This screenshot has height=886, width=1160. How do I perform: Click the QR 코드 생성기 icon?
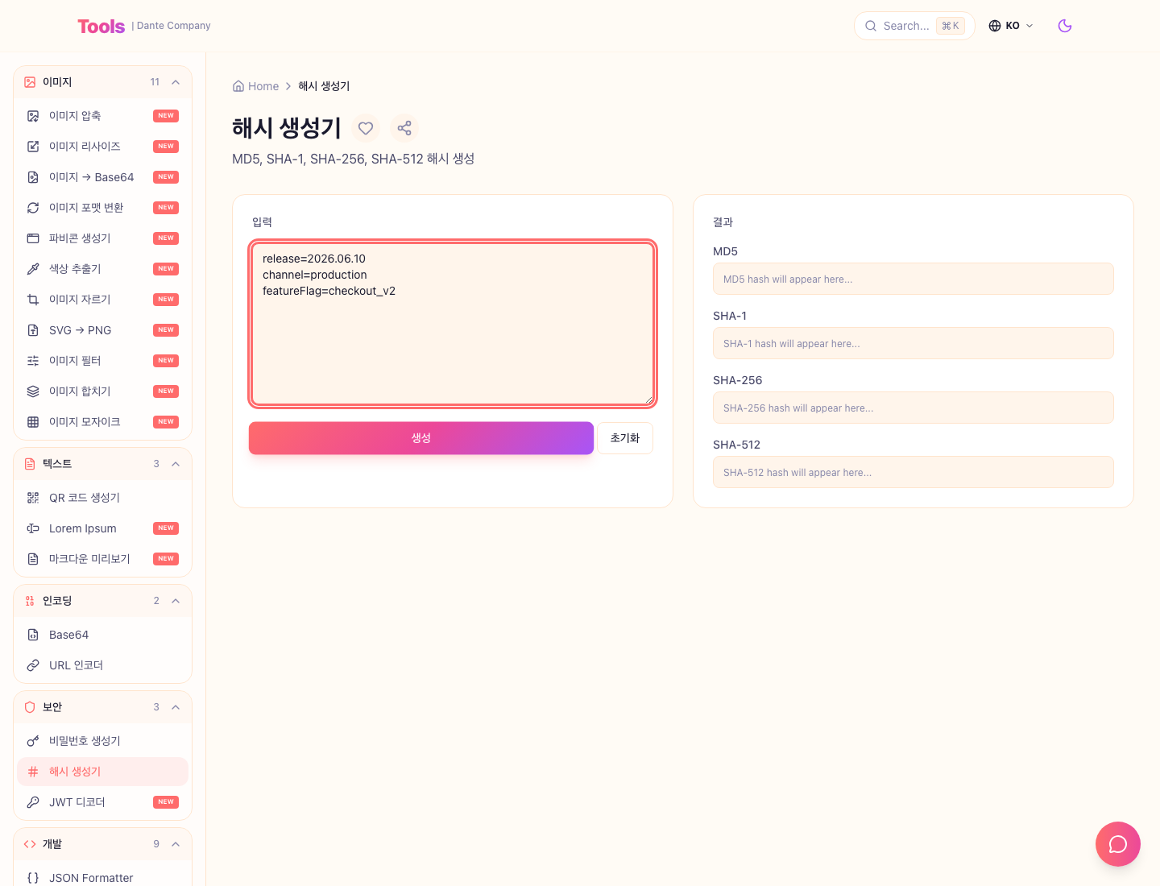(33, 498)
